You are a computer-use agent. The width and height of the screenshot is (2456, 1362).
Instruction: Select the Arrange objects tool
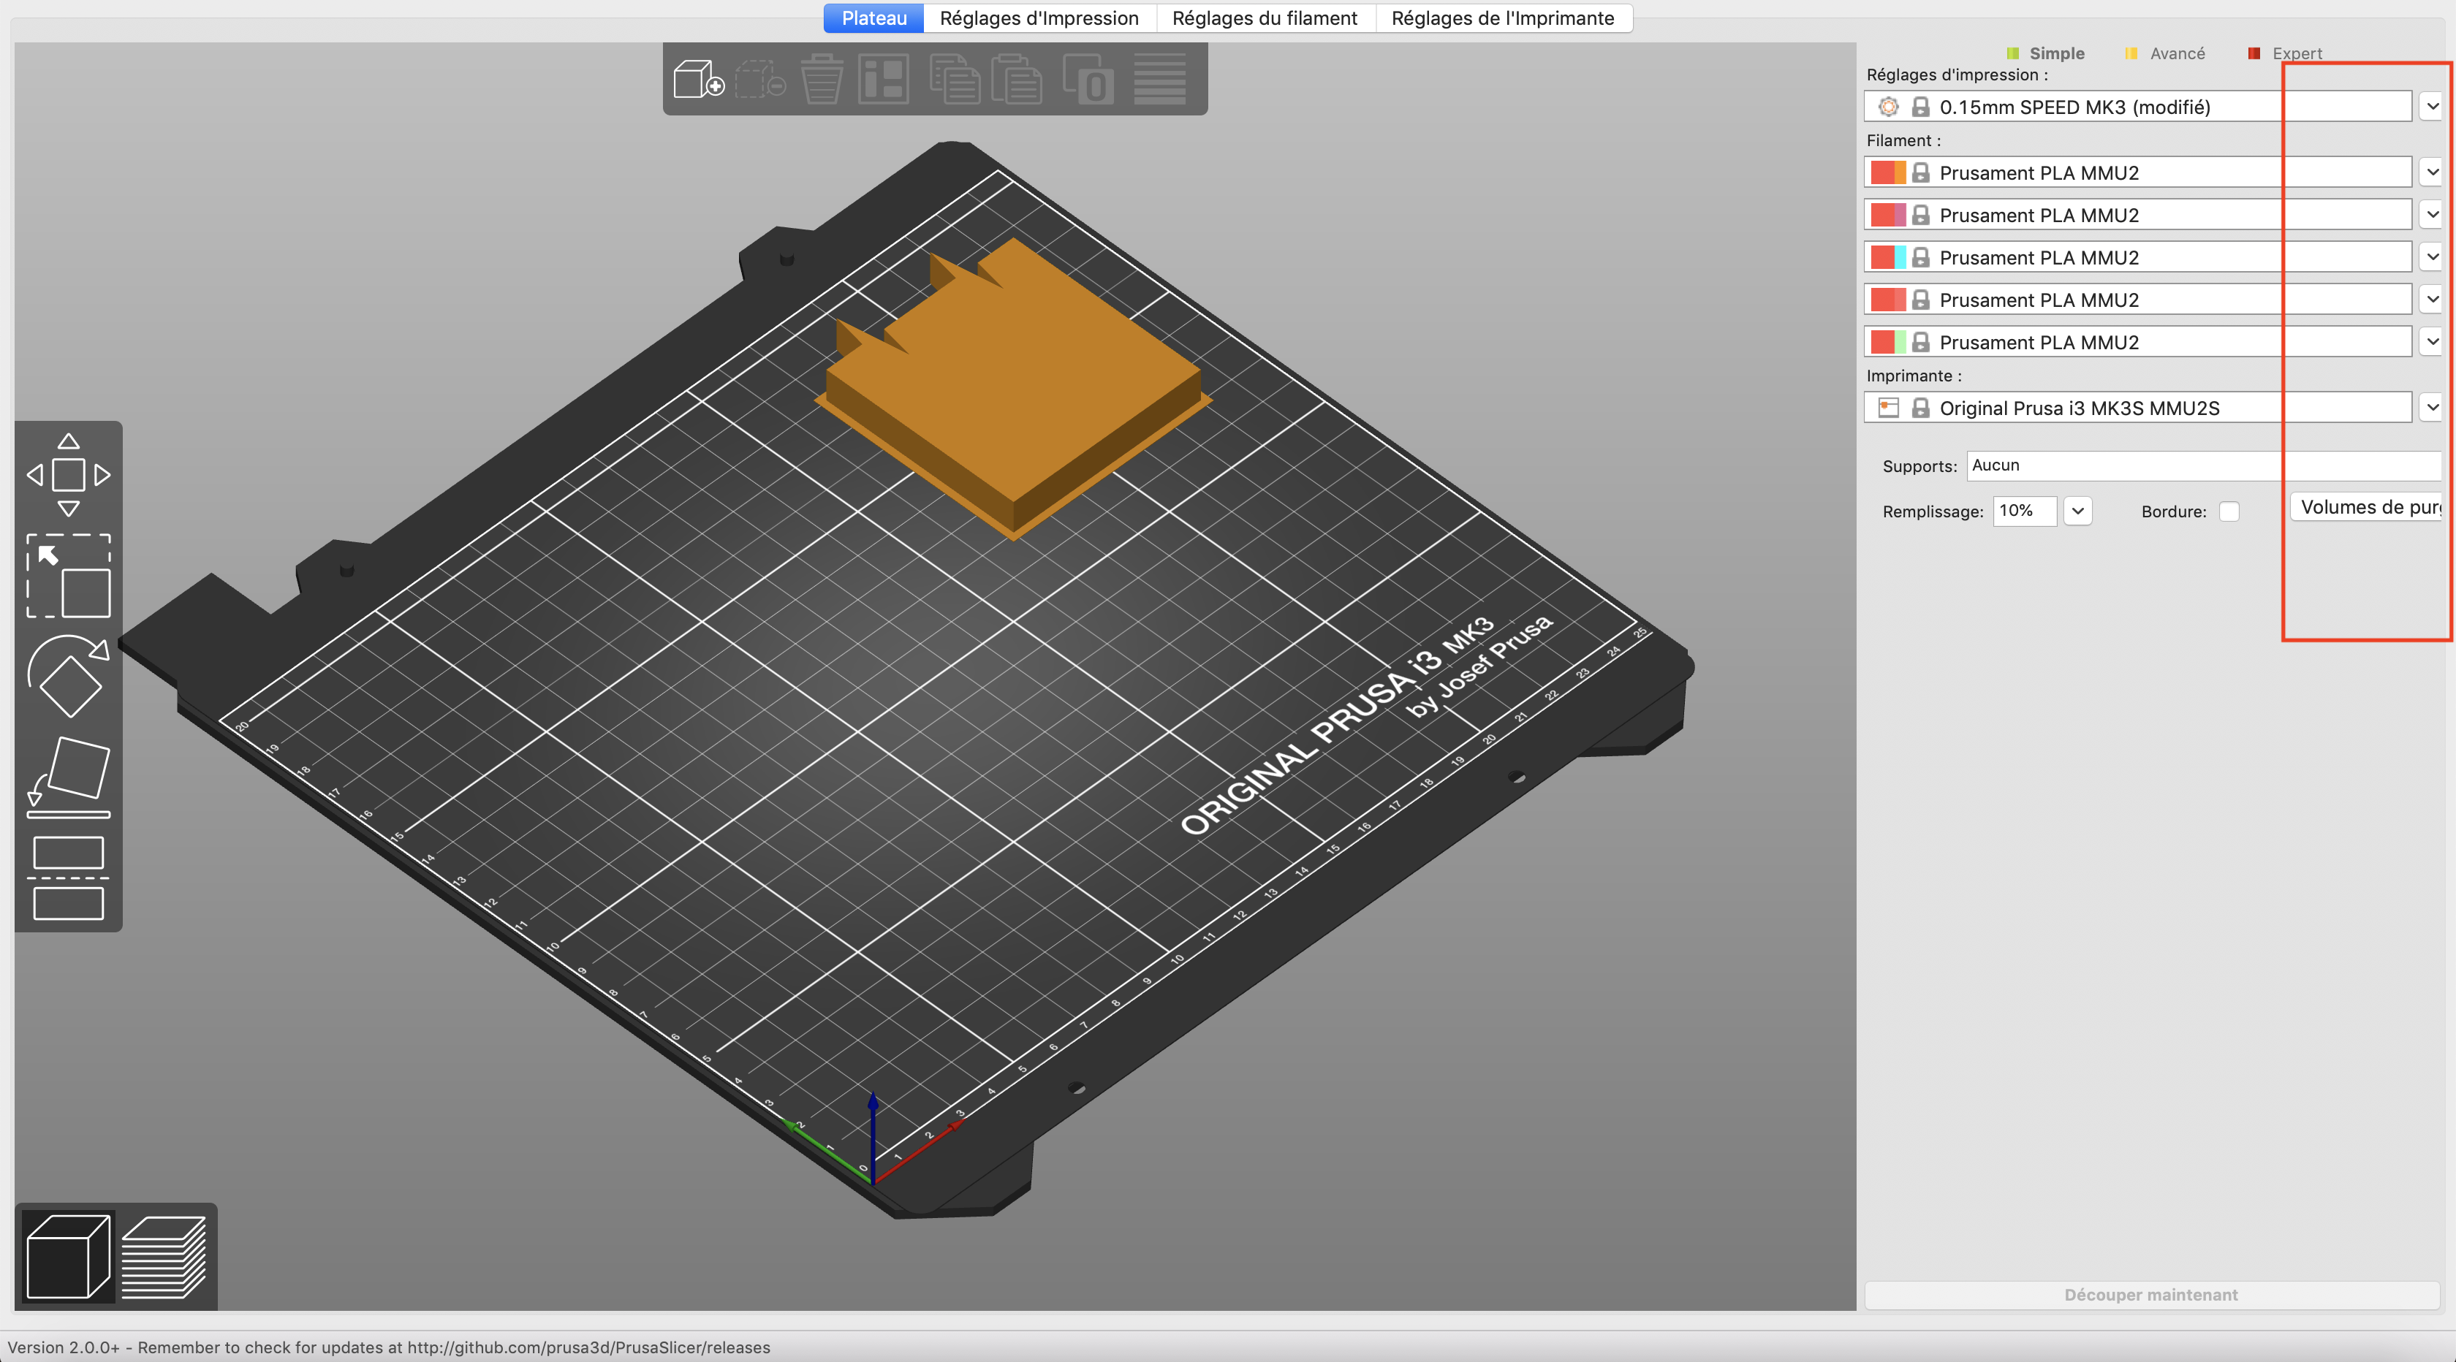point(884,78)
